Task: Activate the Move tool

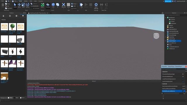Action: [19, 6]
